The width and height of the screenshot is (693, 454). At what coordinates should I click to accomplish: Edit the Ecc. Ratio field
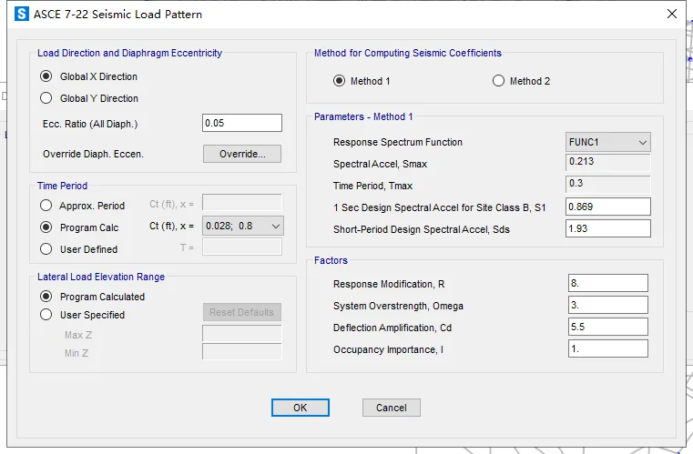242,123
